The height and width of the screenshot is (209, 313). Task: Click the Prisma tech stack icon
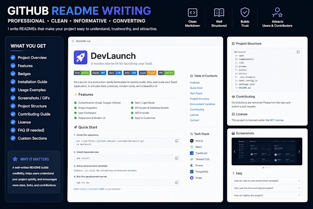coord(191,165)
